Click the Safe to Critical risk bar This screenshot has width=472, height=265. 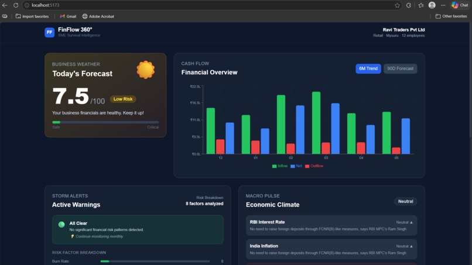[105, 122]
